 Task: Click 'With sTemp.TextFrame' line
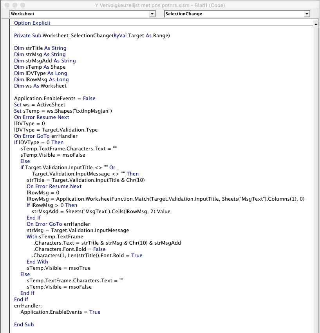55,236
